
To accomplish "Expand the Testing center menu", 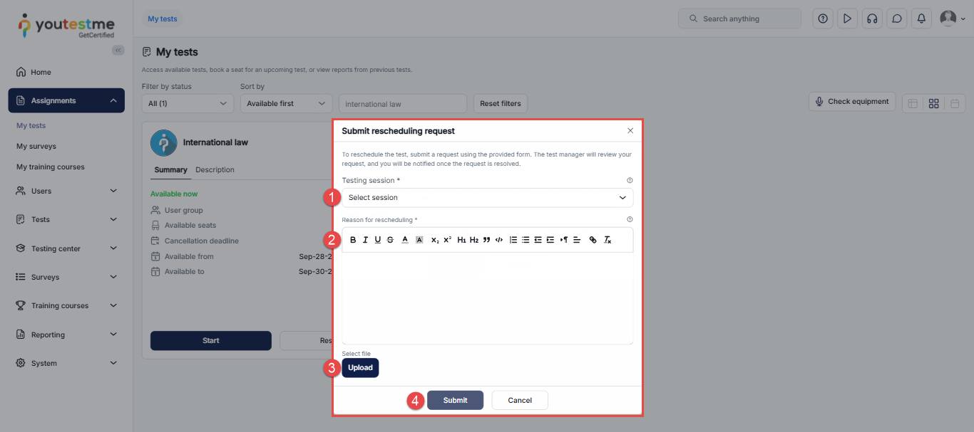I will tap(66, 248).
